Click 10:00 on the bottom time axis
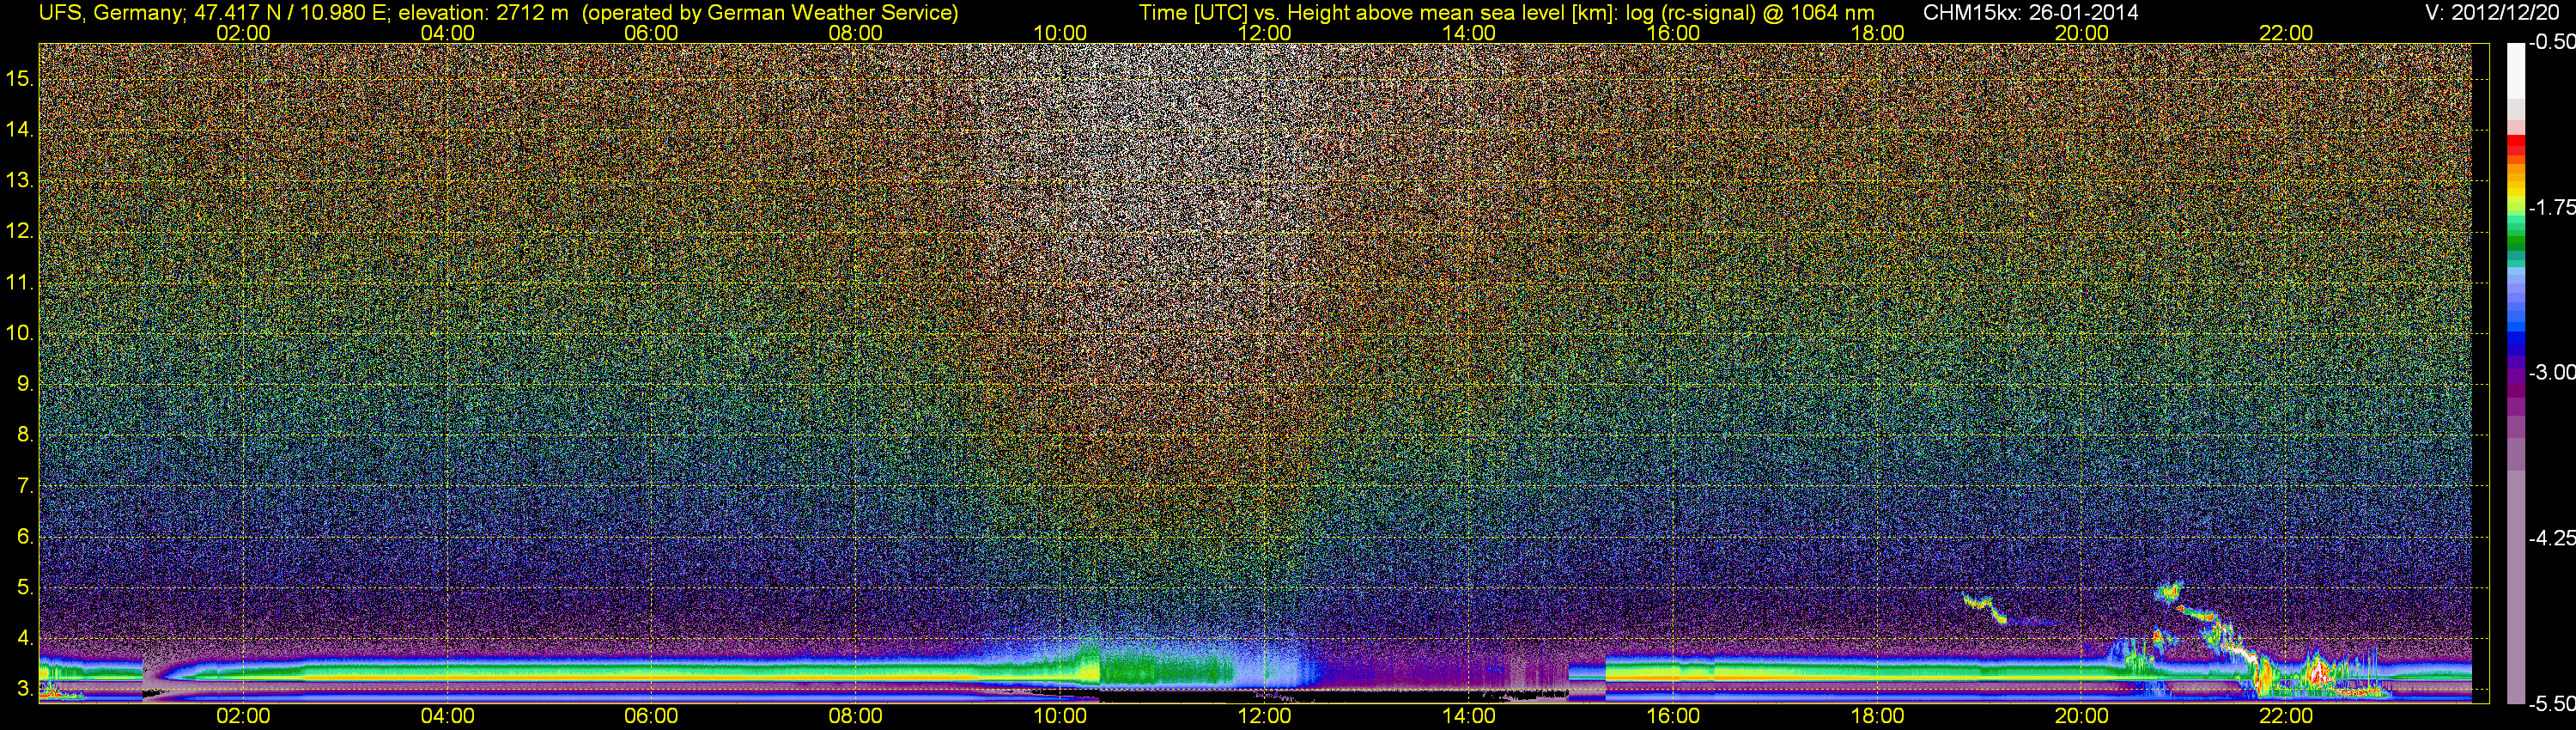This screenshot has width=2576, height=730. (1060, 716)
